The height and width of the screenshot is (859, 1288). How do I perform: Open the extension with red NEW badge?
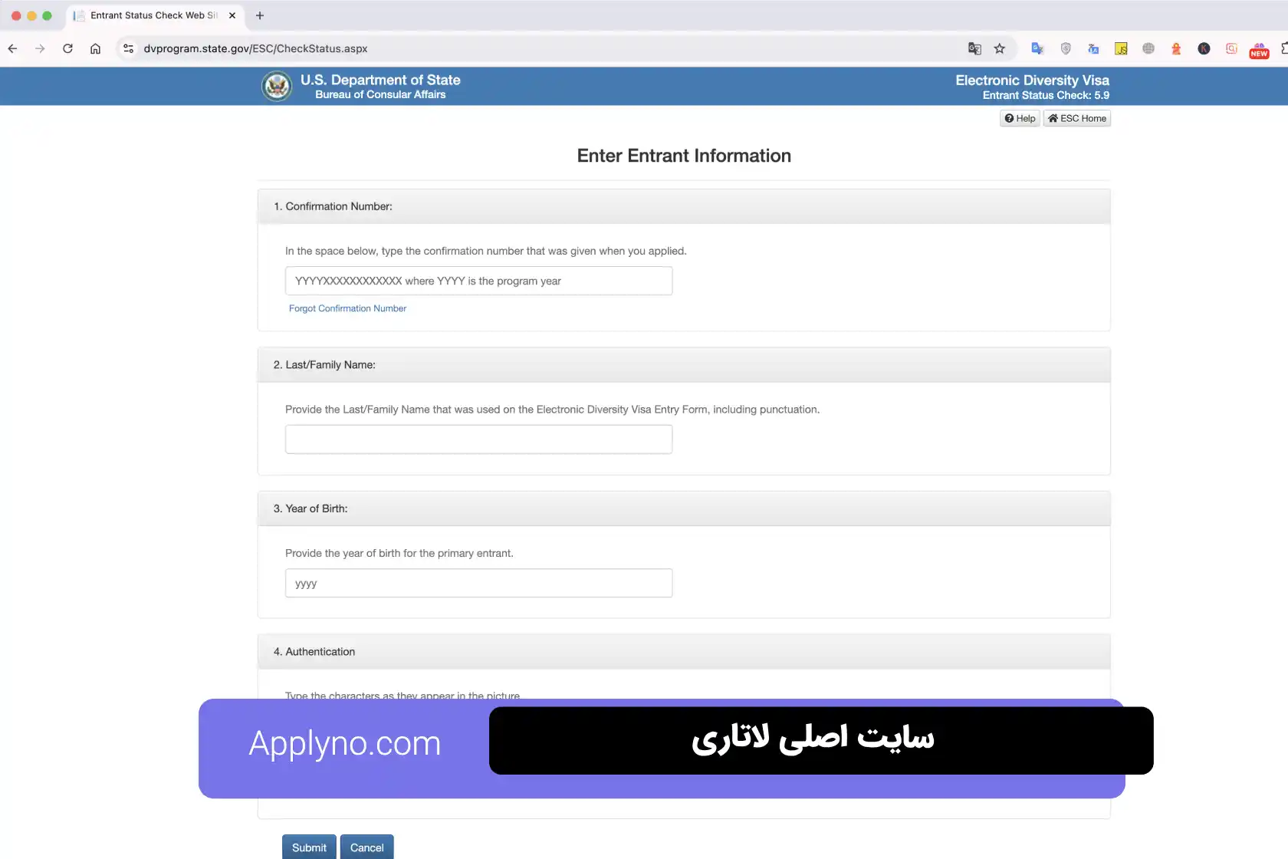pyautogui.click(x=1259, y=50)
